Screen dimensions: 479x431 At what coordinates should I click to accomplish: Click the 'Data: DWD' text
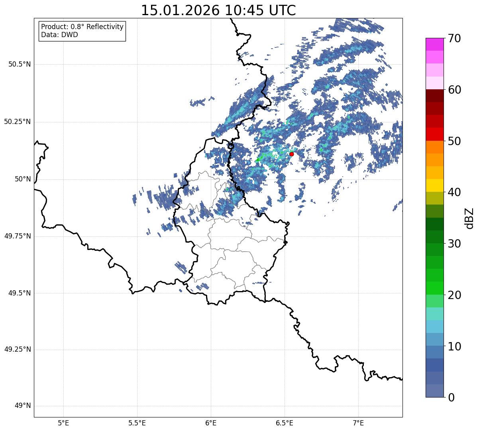tap(59, 35)
